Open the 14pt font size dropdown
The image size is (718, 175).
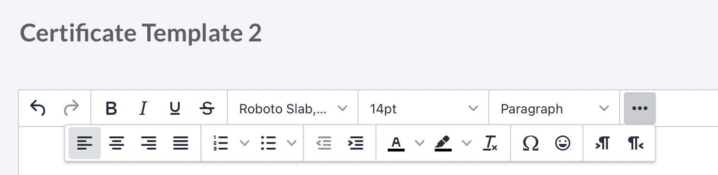coord(423,109)
